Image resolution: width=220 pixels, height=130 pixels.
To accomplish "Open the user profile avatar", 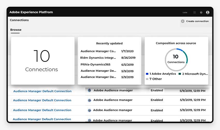I will tap(208, 12).
